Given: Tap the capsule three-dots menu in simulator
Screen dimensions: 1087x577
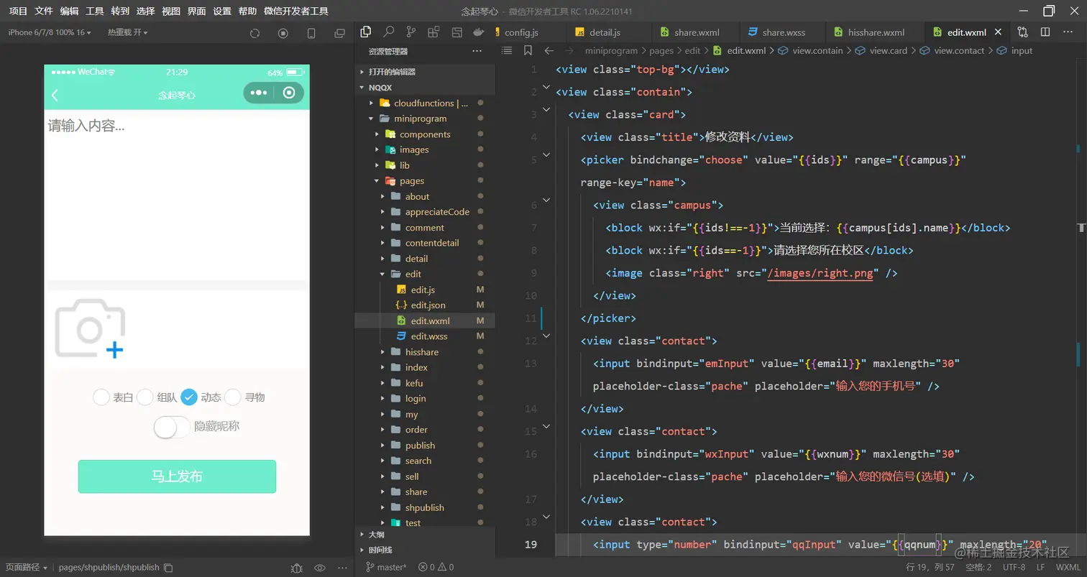Looking at the screenshot, I should pyautogui.click(x=259, y=93).
